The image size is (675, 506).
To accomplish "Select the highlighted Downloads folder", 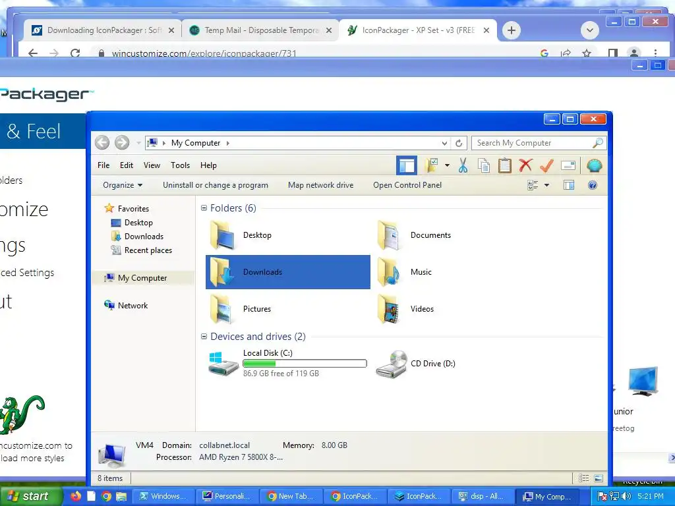I will 288,272.
